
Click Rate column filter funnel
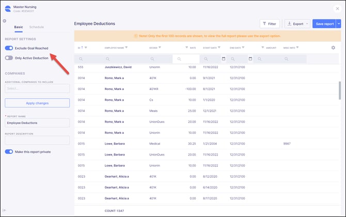click(186, 48)
